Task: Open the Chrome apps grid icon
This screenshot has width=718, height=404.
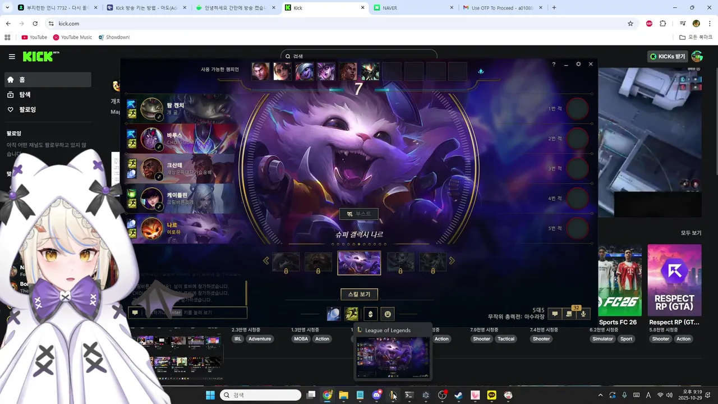Action: [x=7, y=38]
